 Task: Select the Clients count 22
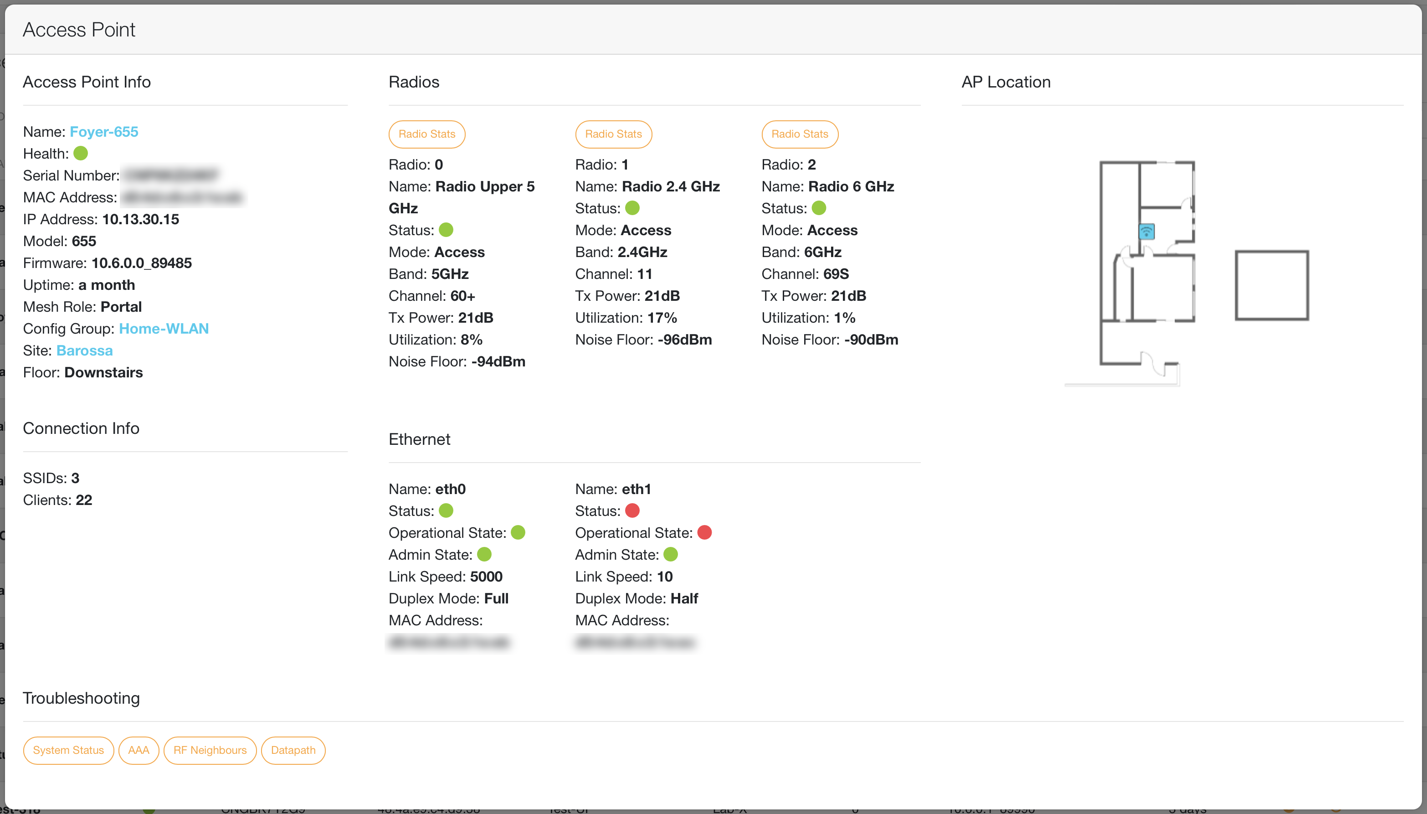pyautogui.click(x=84, y=500)
